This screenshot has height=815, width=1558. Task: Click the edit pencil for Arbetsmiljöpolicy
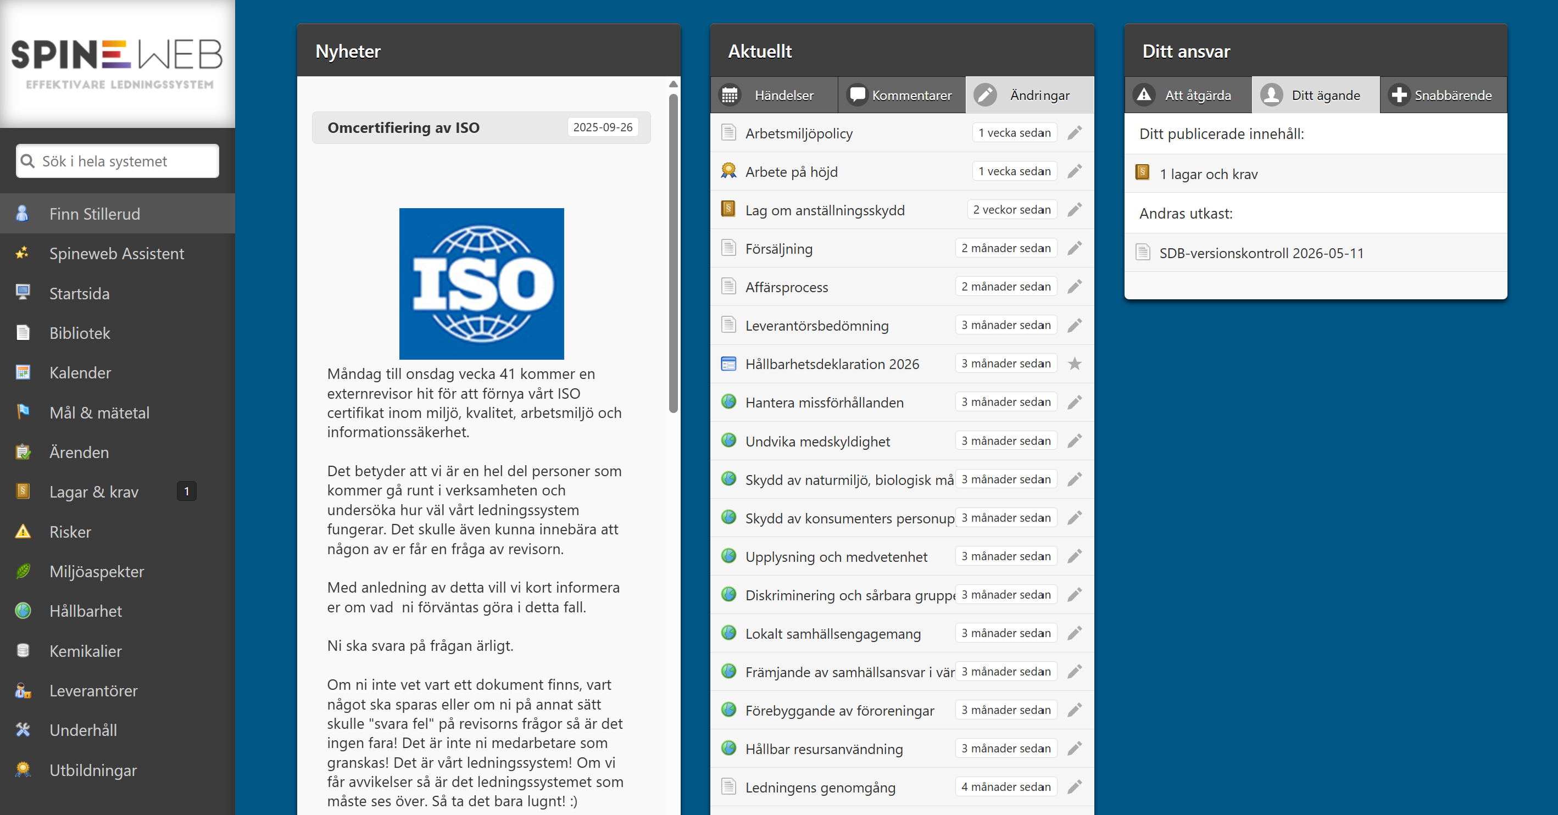coord(1074,133)
